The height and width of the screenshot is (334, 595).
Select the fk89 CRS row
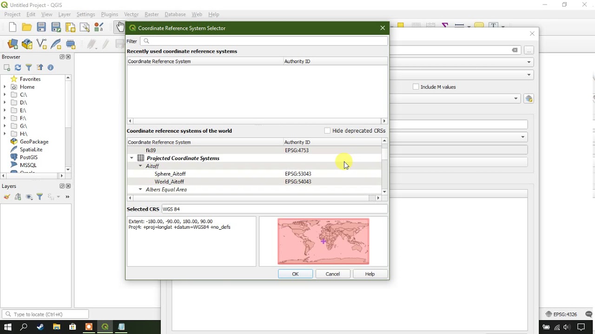(x=254, y=150)
